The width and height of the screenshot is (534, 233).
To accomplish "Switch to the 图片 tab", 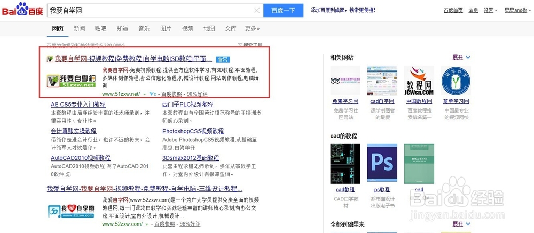I will pyautogui.click(x=166, y=29).
